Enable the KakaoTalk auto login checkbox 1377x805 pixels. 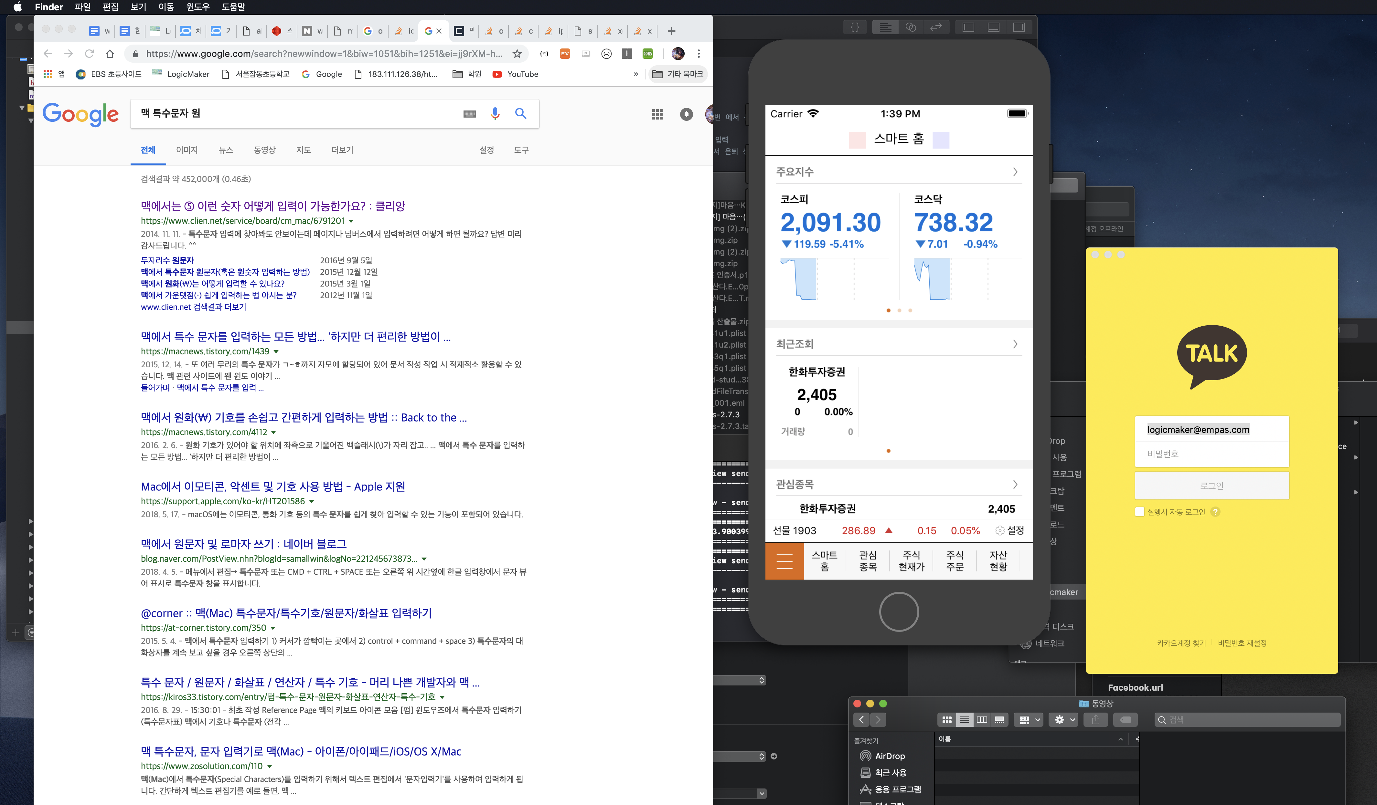[1140, 512]
